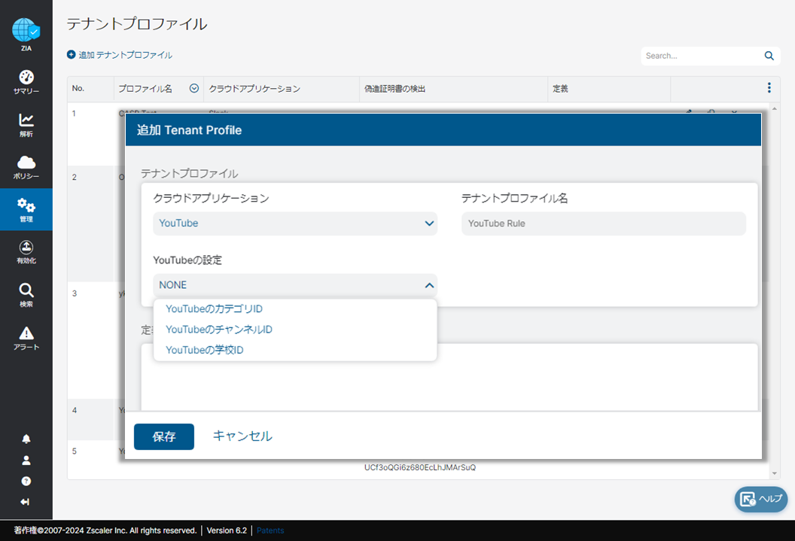Open the ヘルプ help button
This screenshot has width=795, height=541.
click(761, 499)
